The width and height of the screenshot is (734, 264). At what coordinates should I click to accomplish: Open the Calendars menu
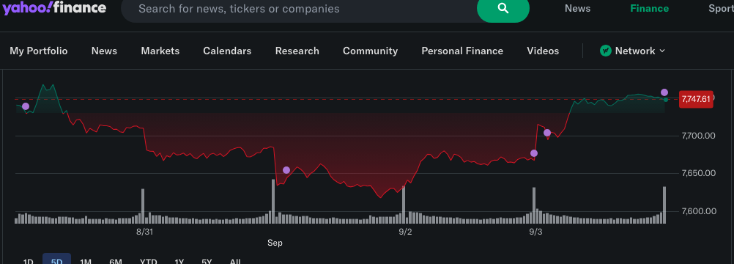pos(227,51)
